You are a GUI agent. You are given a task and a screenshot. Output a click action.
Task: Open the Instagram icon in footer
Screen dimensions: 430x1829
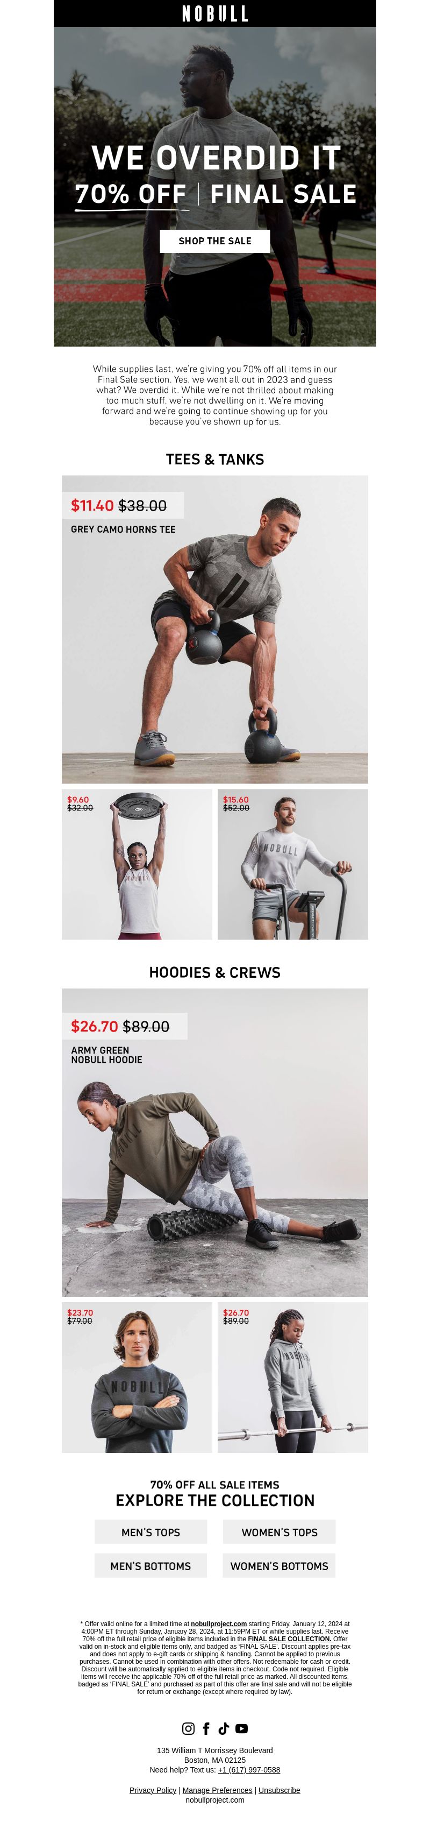click(x=188, y=1728)
